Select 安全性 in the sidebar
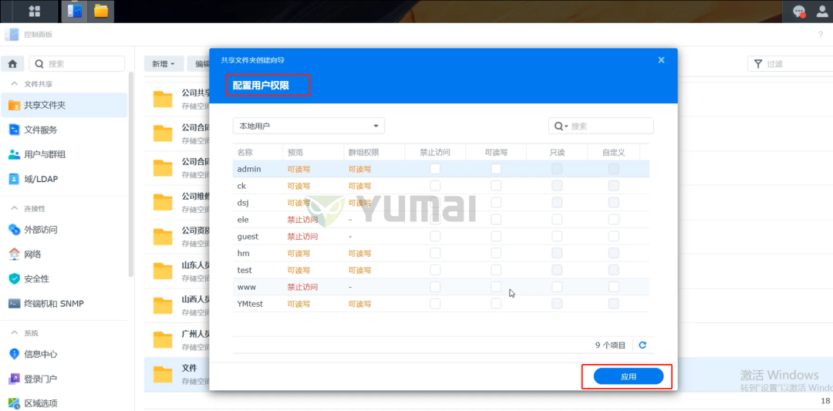The width and height of the screenshot is (833, 411). coord(36,278)
